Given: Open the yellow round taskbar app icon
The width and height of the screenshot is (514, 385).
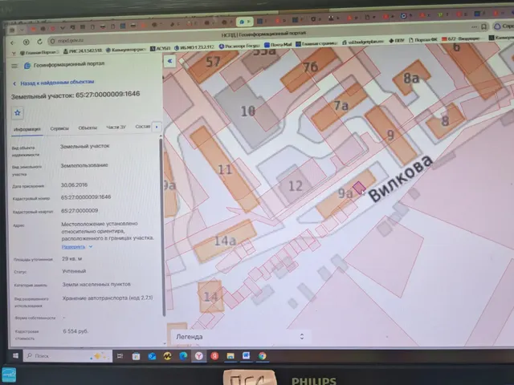Looking at the screenshot, I should tap(168, 356).
